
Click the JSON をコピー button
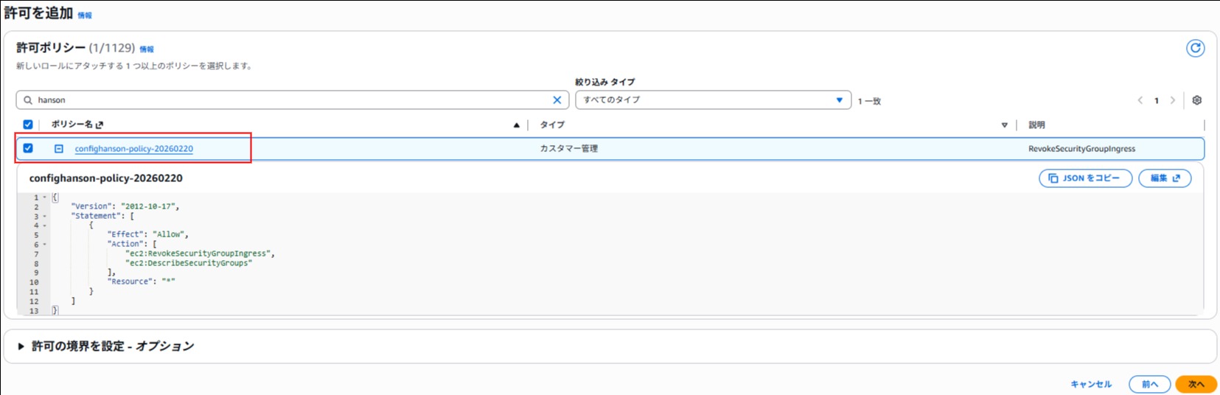pyautogui.click(x=1084, y=178)
